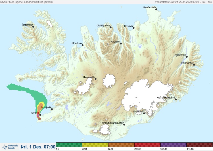Click the '14000' legend value
The height and width of the screenshot is (151, 213).
click(190, 149)
